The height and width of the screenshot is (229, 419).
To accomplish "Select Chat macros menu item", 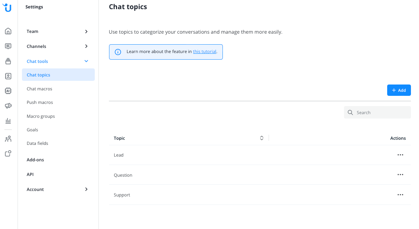I will coord(39,89).
